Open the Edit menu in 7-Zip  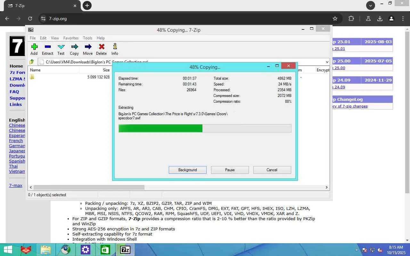[43, 38]
